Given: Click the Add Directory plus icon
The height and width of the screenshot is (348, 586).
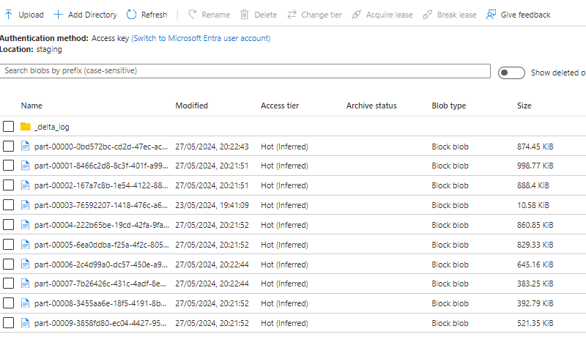Looking at the screenshot, I should point(59,15).
